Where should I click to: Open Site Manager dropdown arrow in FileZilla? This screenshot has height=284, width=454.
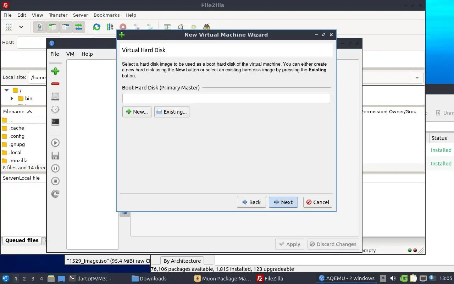21,27
